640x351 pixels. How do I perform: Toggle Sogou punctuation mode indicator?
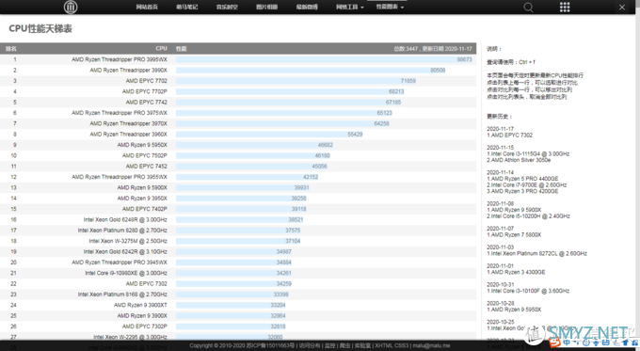(577, 343)
